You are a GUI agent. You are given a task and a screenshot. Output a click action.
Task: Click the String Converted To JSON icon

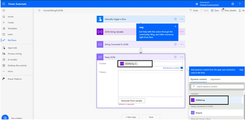pyautogui.click(x=100, y=44)
